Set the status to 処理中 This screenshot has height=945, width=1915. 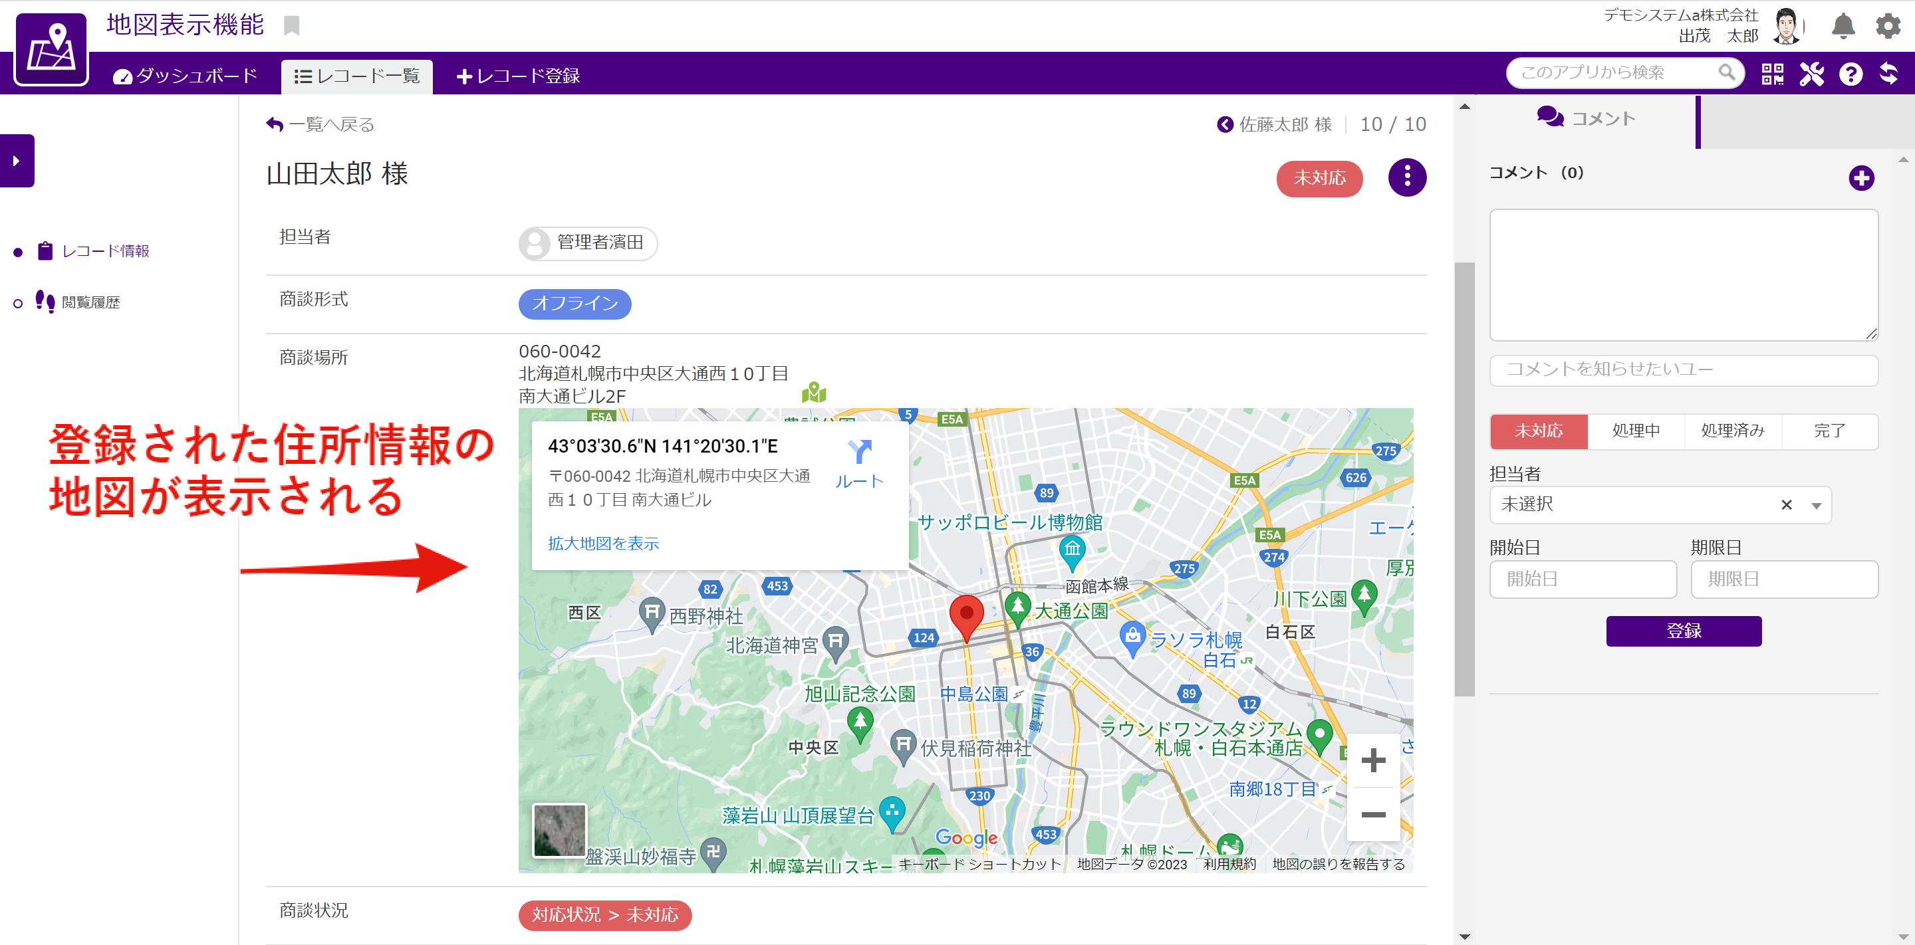pos(1636,431)
